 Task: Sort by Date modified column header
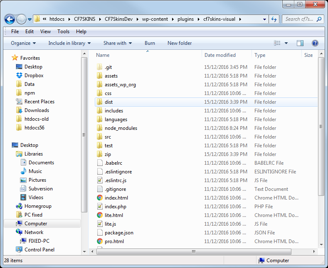[x=220, y=55]
